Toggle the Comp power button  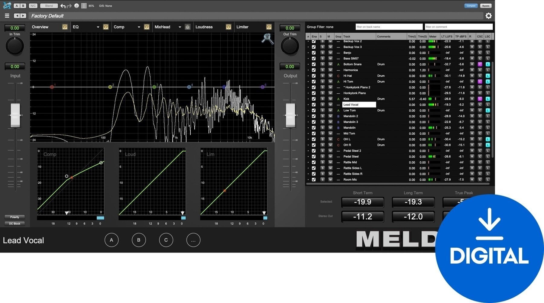click(147, 27)
